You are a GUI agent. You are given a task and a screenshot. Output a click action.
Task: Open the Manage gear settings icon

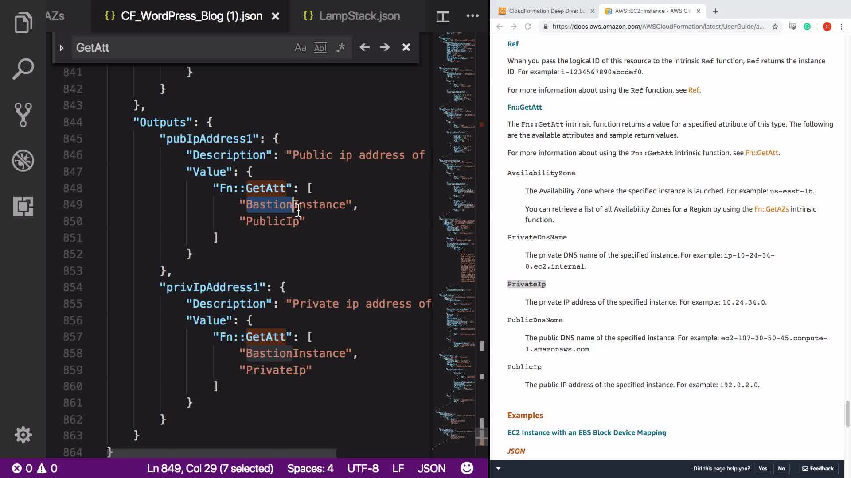click(23, 435)
